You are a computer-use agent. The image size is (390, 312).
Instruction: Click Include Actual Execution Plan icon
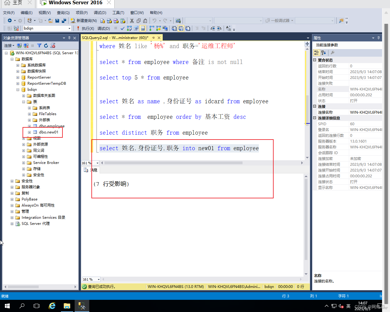pyautogui.click(x=152, y=28)
